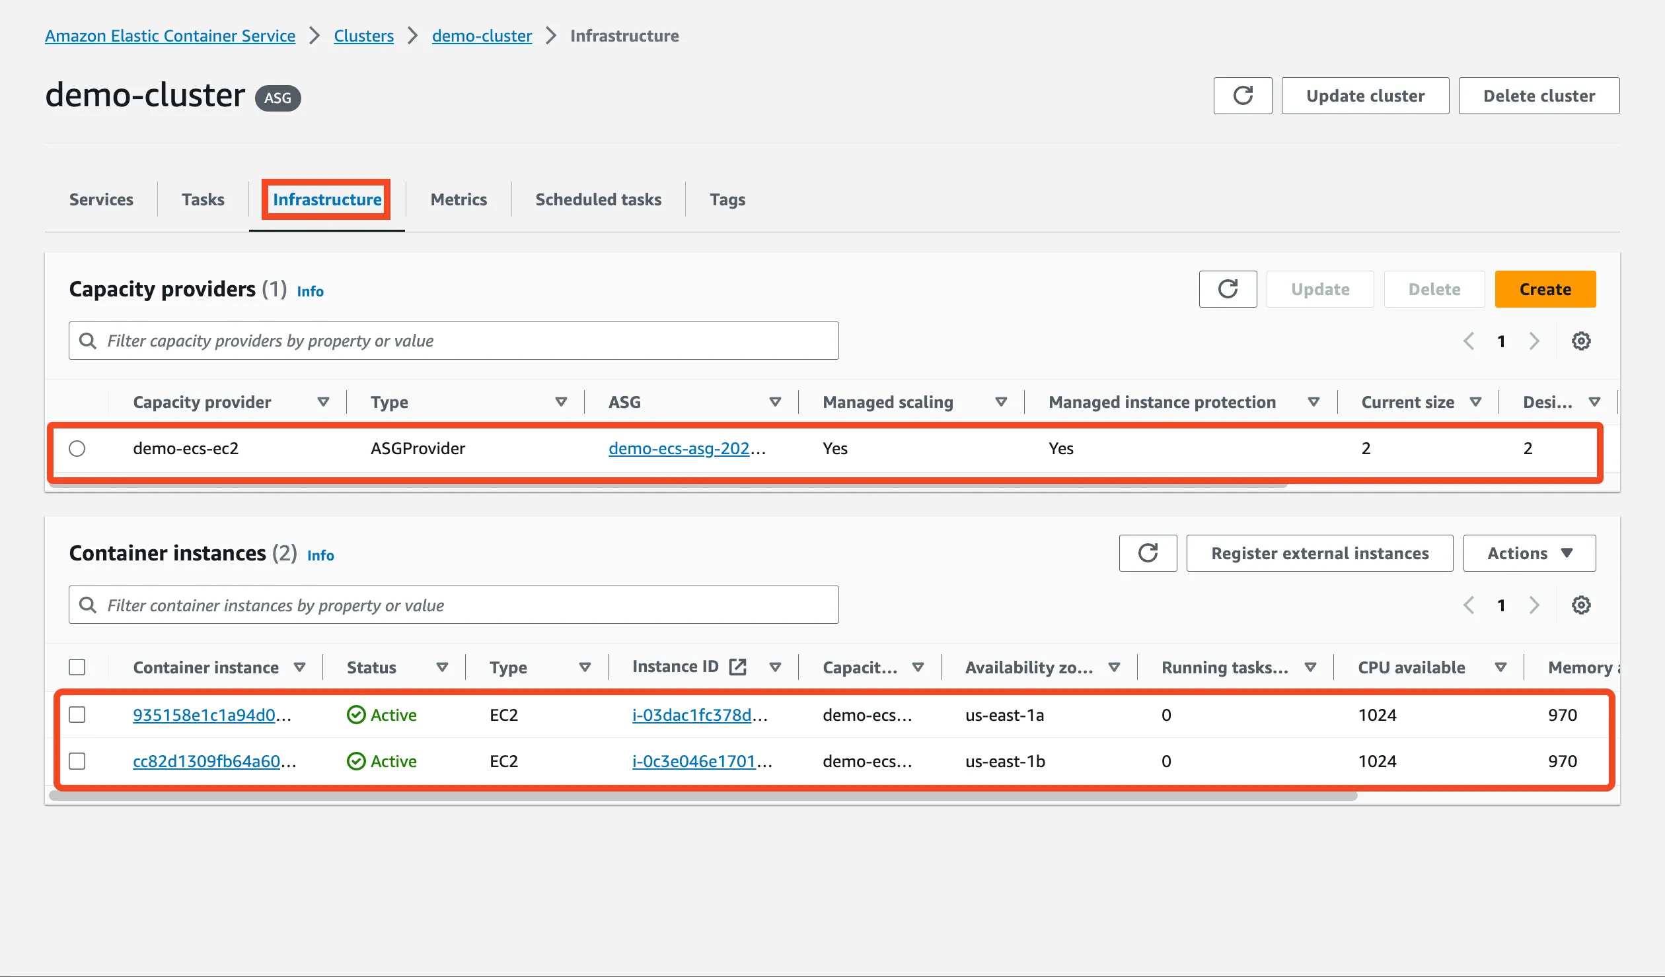Viewport: 1665px width, 977px height.
Task: Sort by Container instance column
Action: coord(299,667)
